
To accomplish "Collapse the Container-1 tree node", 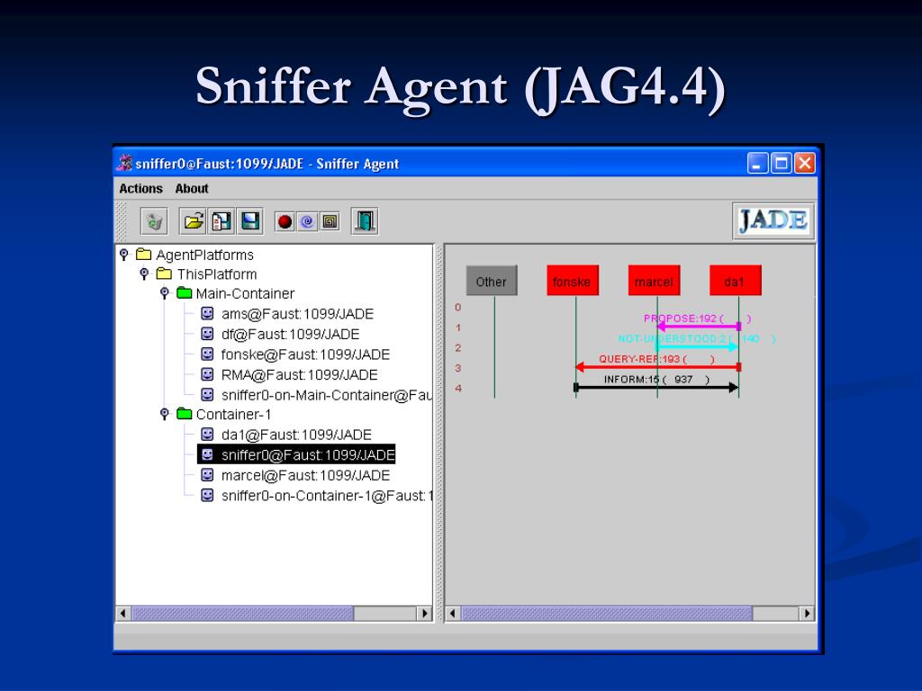I will coord(166,414).
